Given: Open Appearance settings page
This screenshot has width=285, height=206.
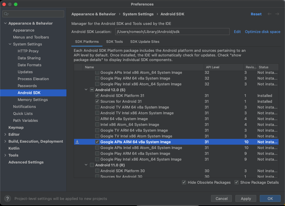Looking at the screenshot, I should (24, 30).
